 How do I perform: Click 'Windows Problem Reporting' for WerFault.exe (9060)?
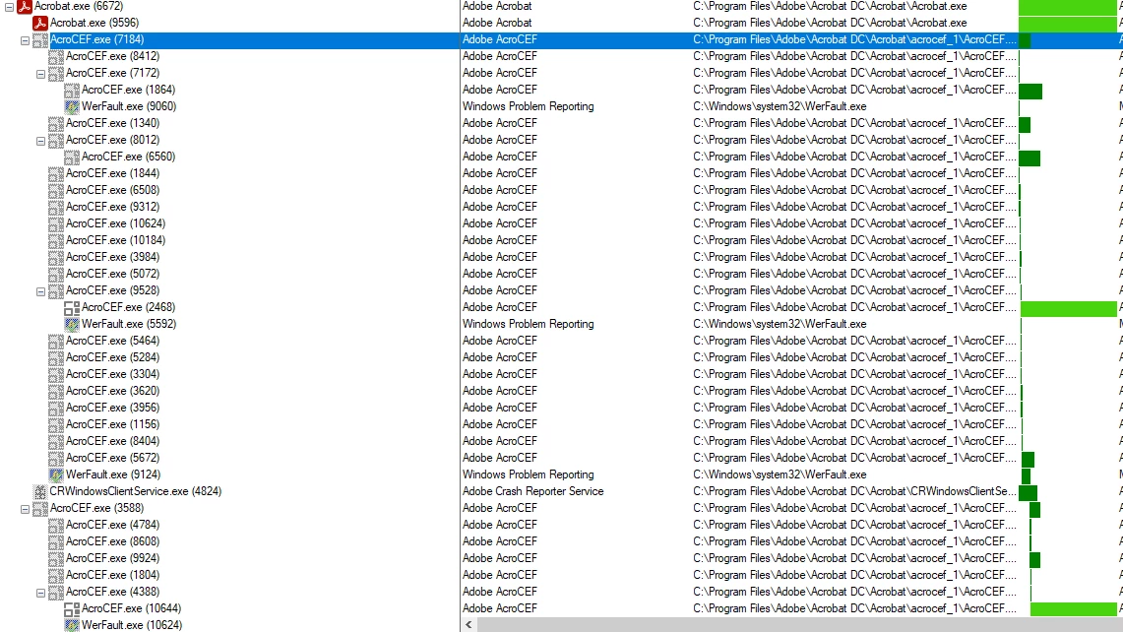[x=528, y=106]
